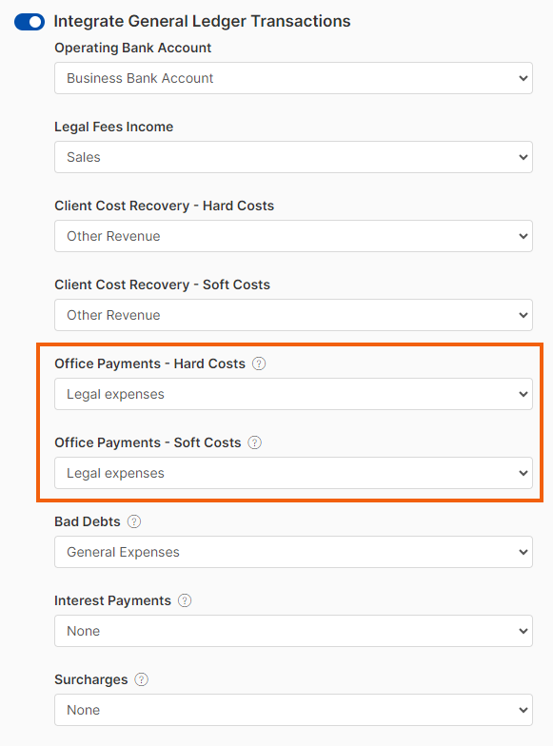
Task: Click the Surcharges question mark icon
Action: coord(141,679)
